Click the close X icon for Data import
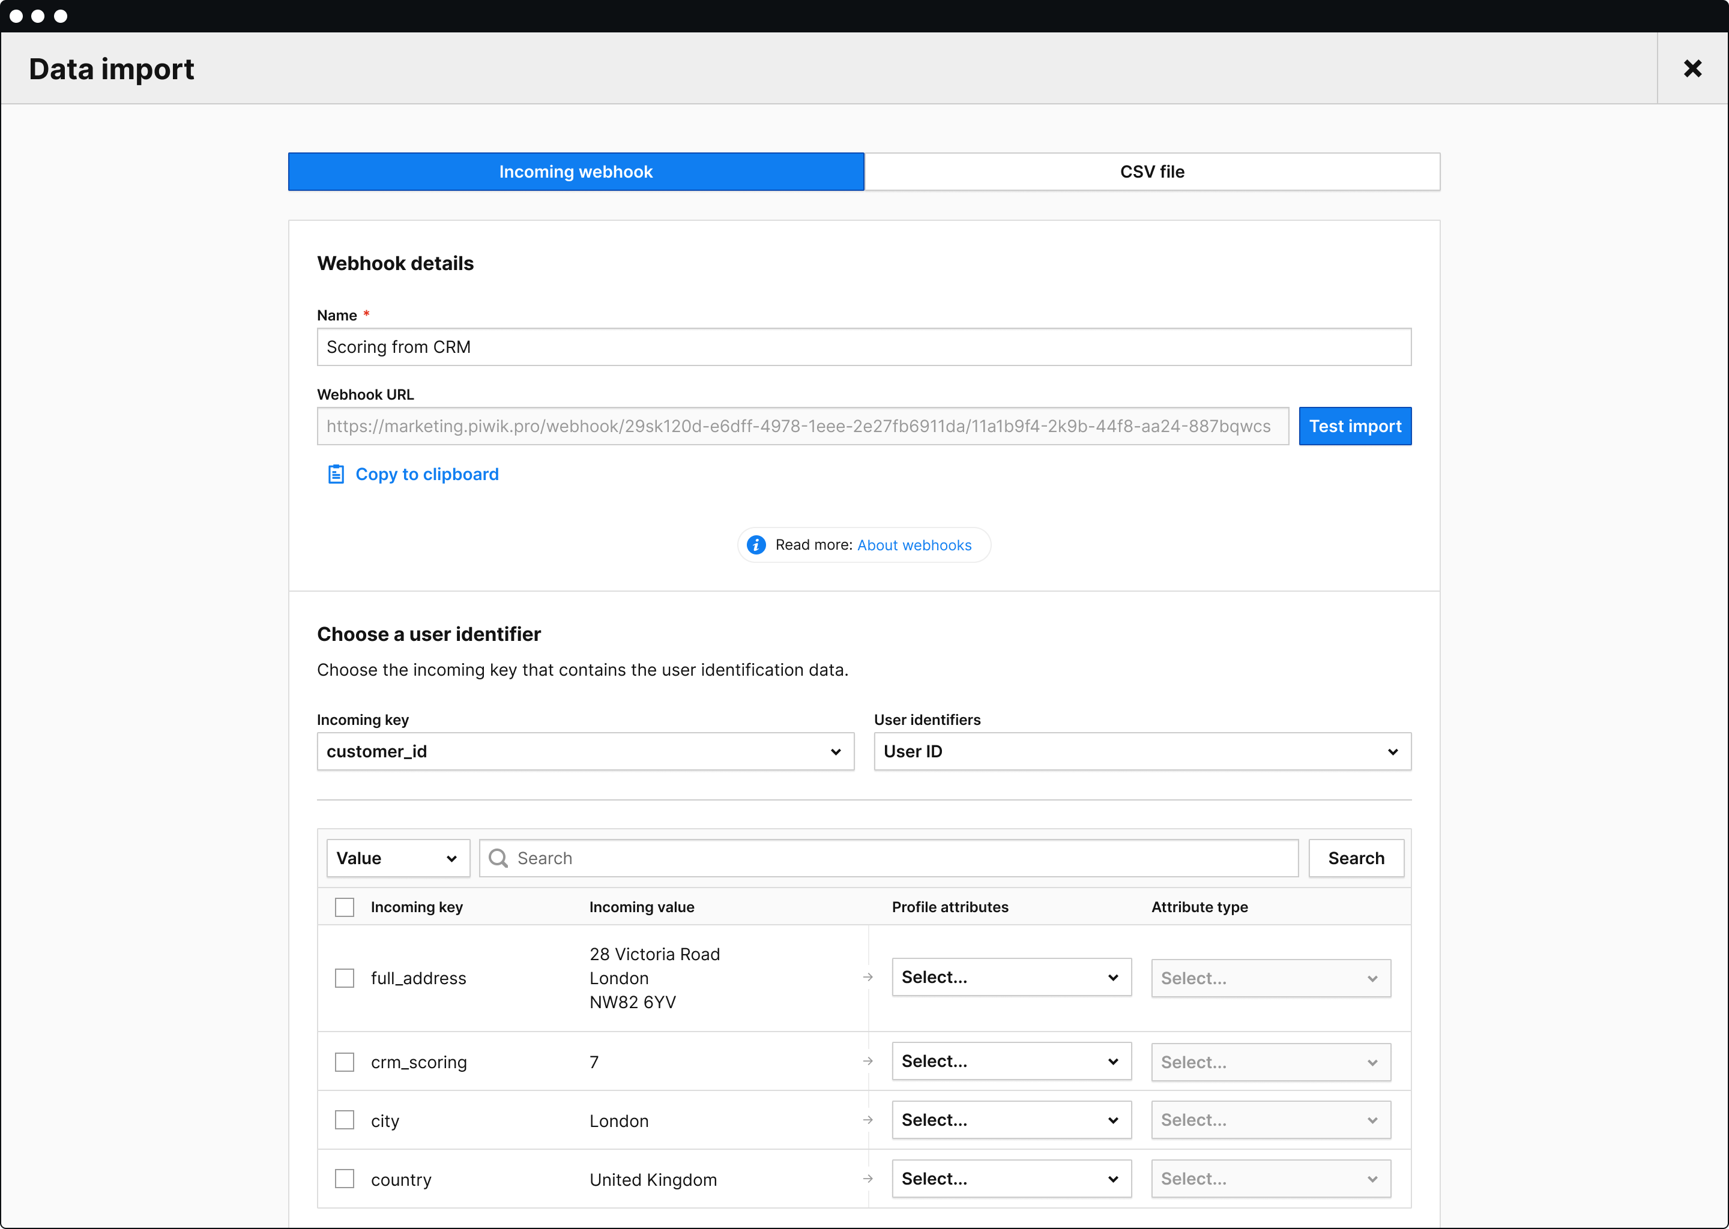 click(1692, 68)
